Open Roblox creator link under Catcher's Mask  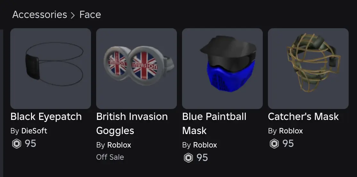tap(291, 131)
